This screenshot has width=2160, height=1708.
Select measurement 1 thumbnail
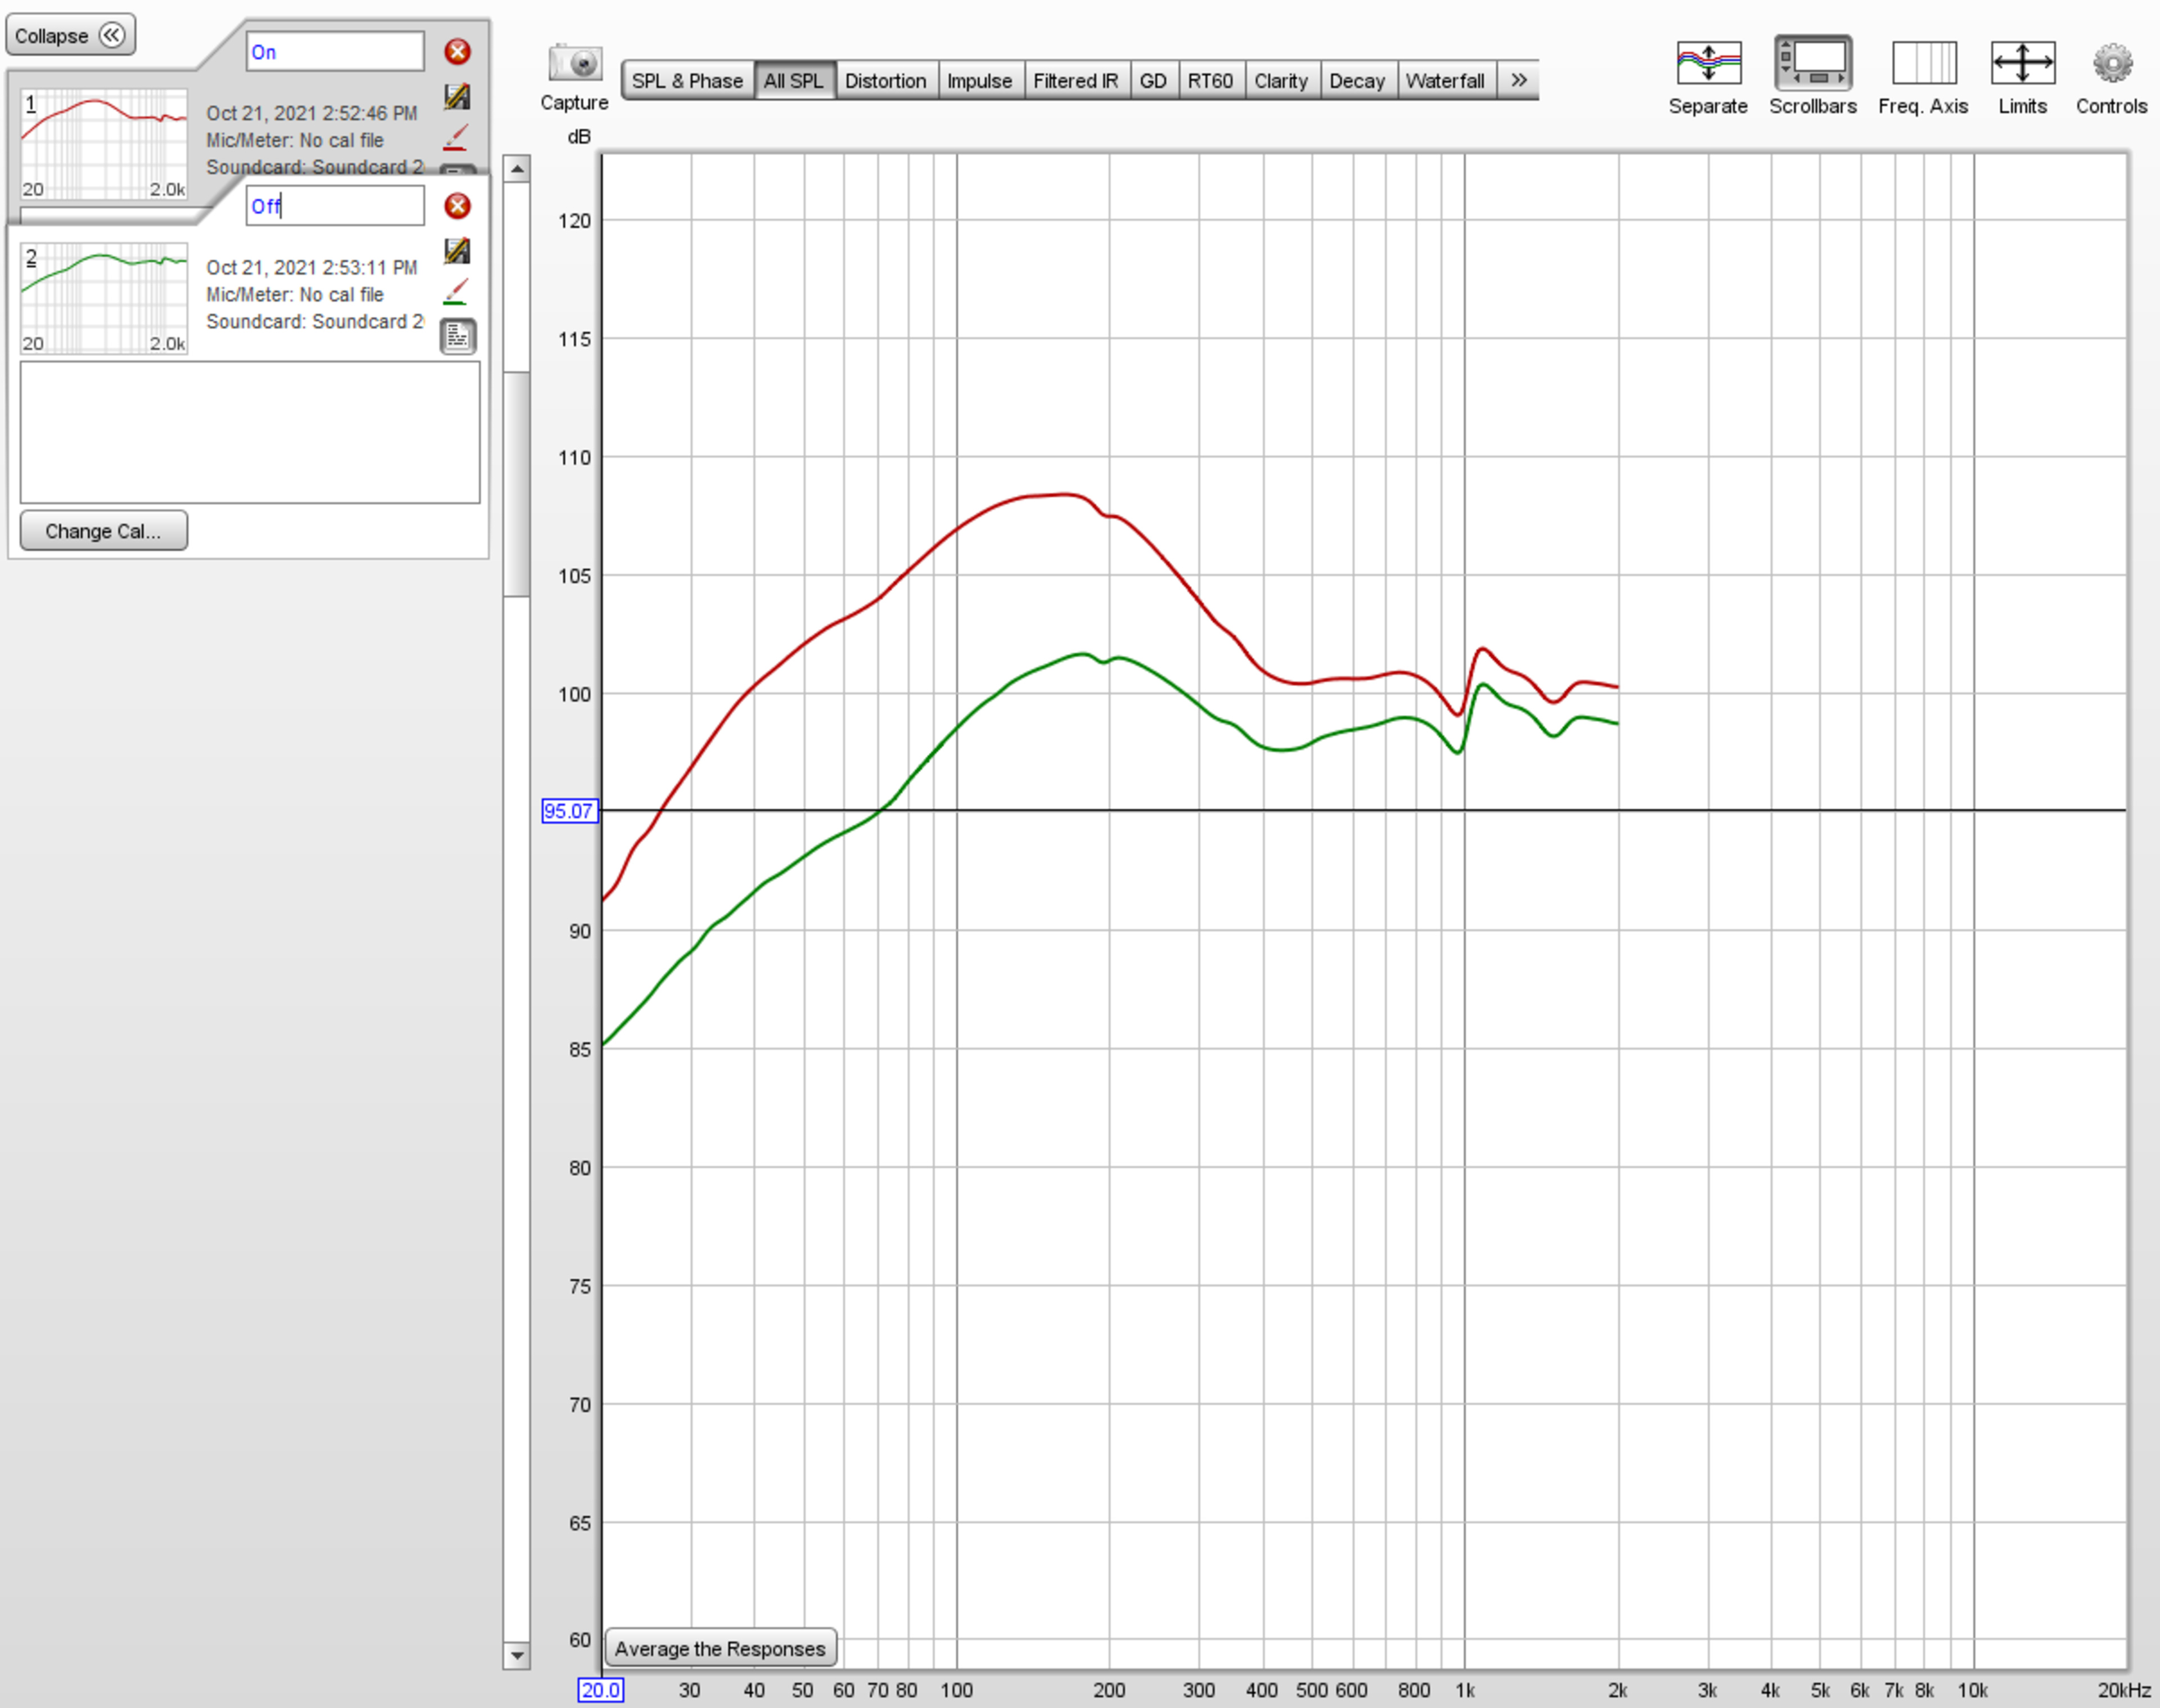pos(103,144)
